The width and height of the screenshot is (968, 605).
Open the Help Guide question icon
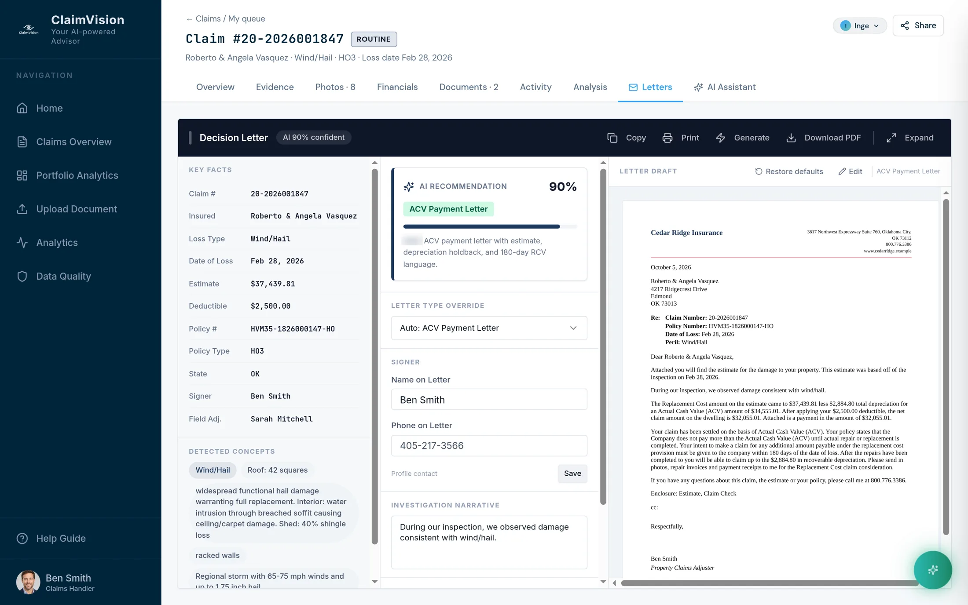pyautogui.click(x=22, y=538)
